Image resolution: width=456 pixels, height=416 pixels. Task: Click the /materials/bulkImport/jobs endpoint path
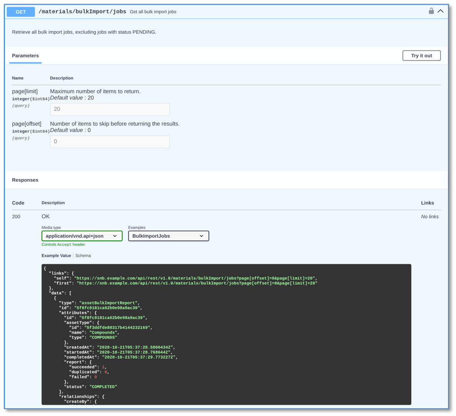click(x=82, y=12)
